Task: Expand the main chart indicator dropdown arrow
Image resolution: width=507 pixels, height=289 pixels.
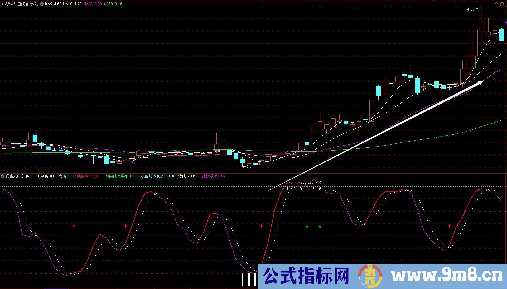Action: pyautogui.click(x=42, y=4)
